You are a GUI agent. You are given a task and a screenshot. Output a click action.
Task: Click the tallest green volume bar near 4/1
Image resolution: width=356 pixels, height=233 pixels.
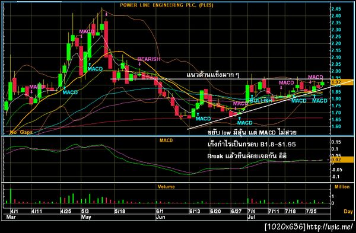(x=11, y=196)
